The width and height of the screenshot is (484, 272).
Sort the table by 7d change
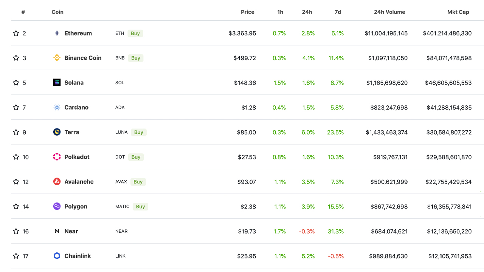338,12
